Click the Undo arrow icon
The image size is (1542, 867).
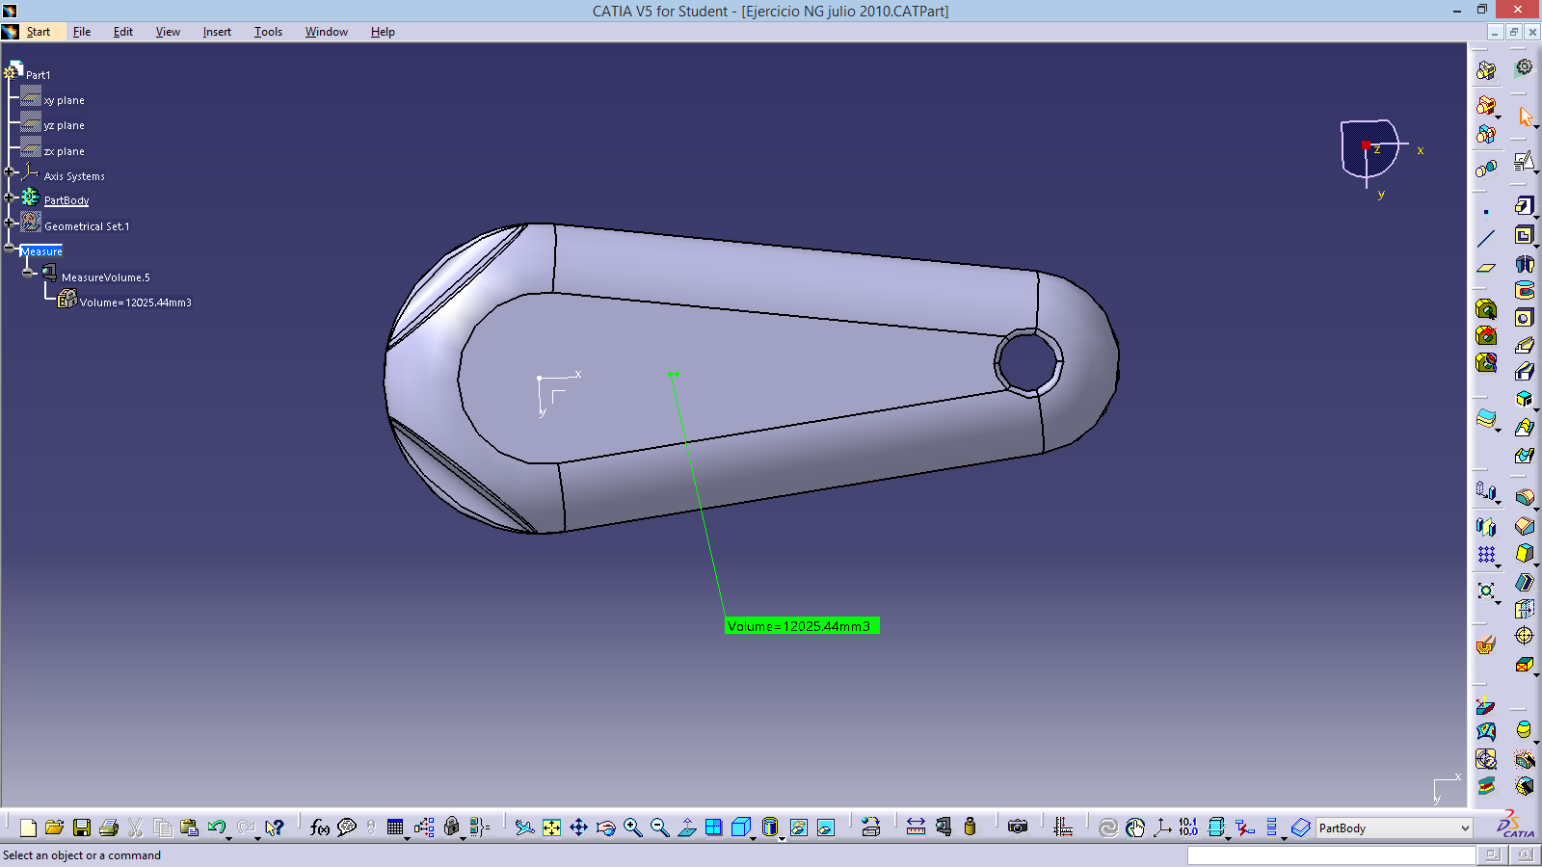coord(216,828)
